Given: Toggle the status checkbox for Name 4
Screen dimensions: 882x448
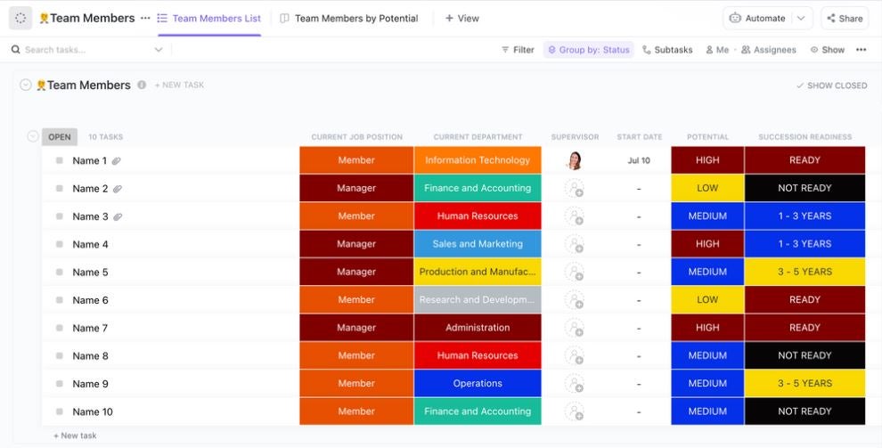Looking at the screenshot, I should [60, 244].
